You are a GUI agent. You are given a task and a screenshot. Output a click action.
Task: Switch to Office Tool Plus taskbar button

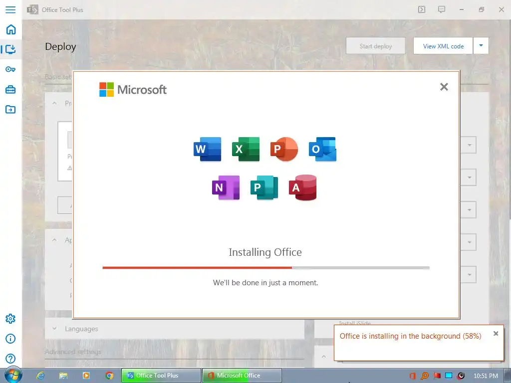pyautogui.click(x=161, y=376)
